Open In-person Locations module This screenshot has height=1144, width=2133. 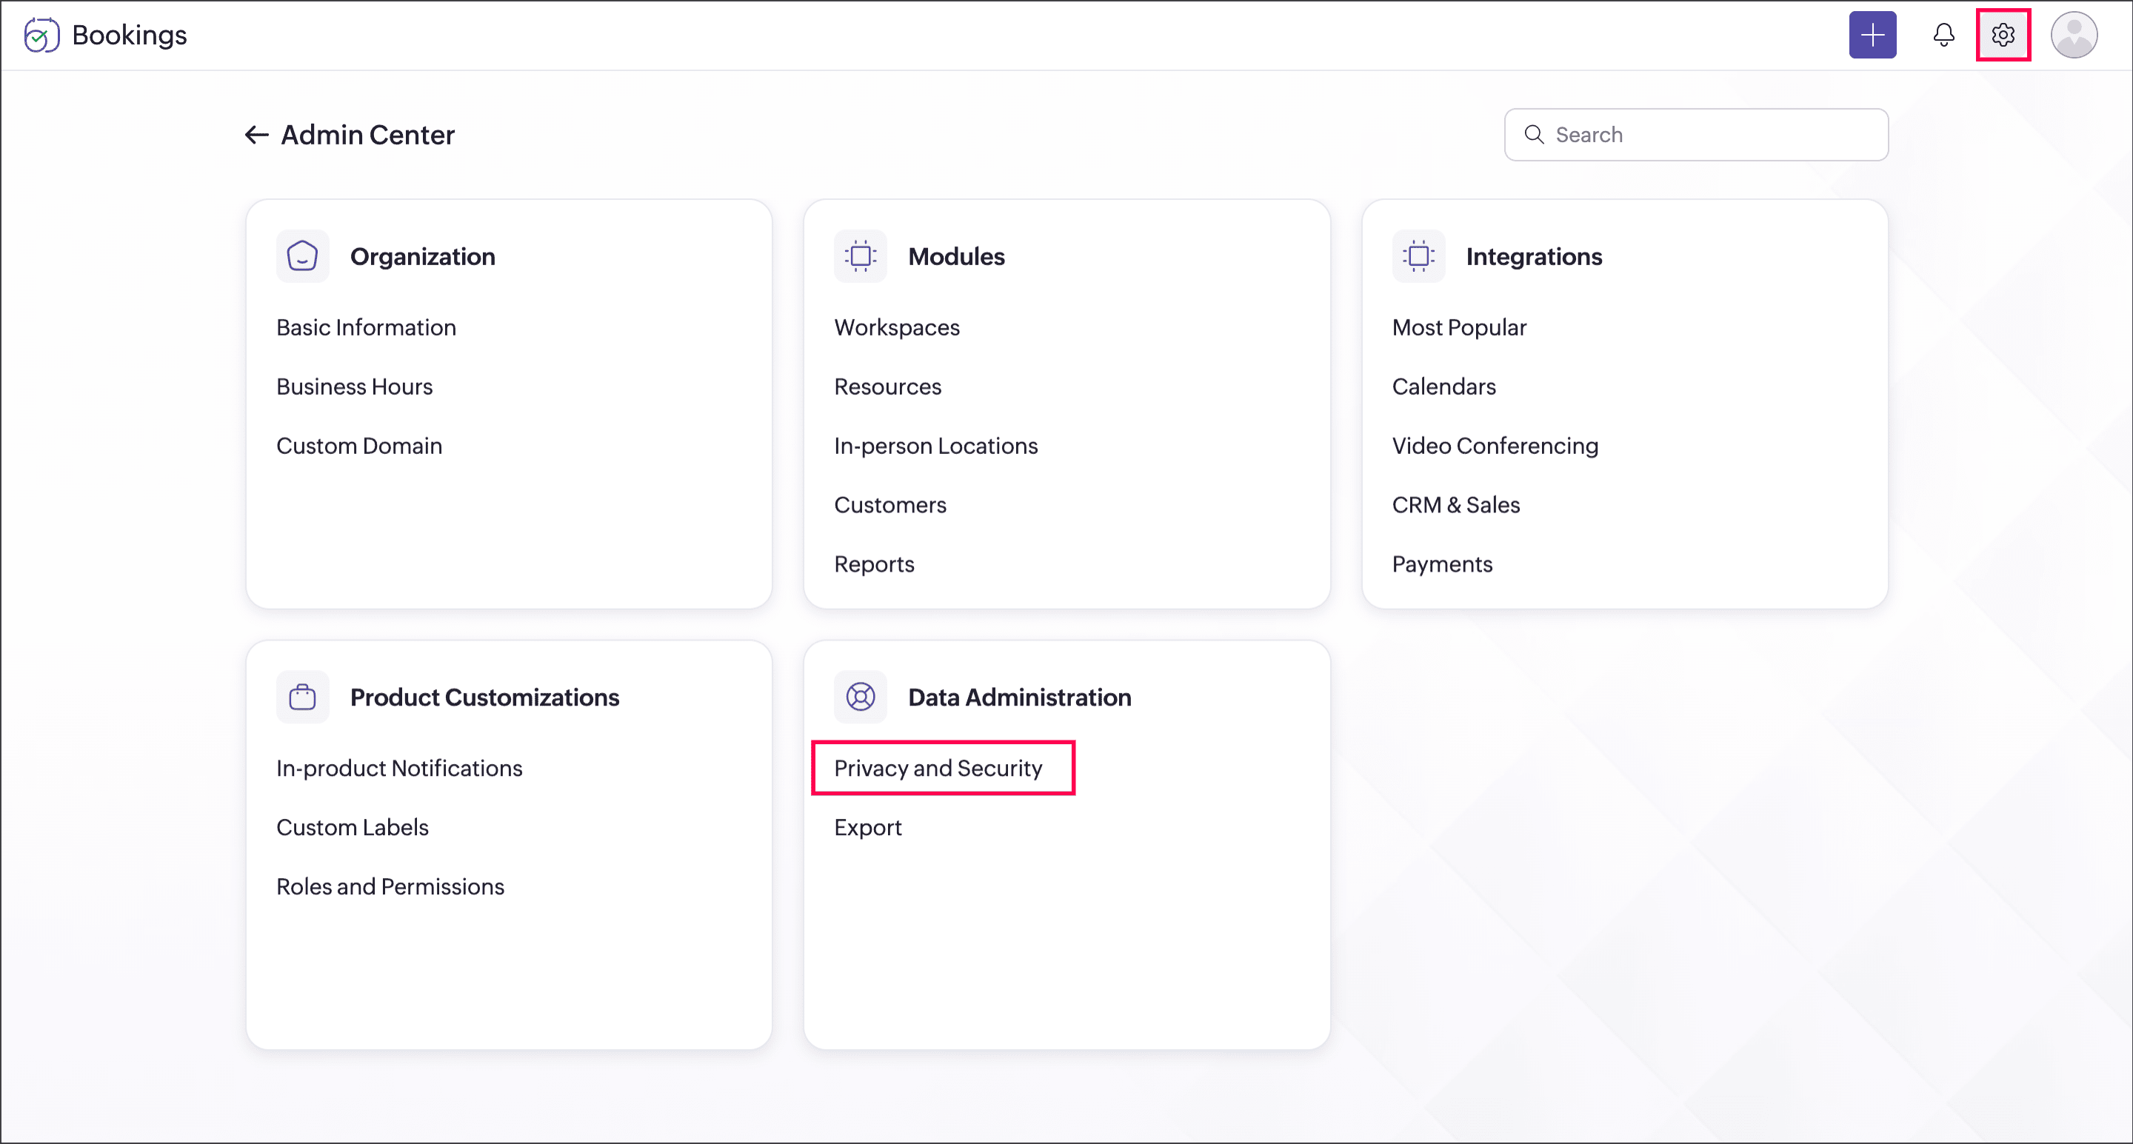pyautogui.click(x=935, y=446)
